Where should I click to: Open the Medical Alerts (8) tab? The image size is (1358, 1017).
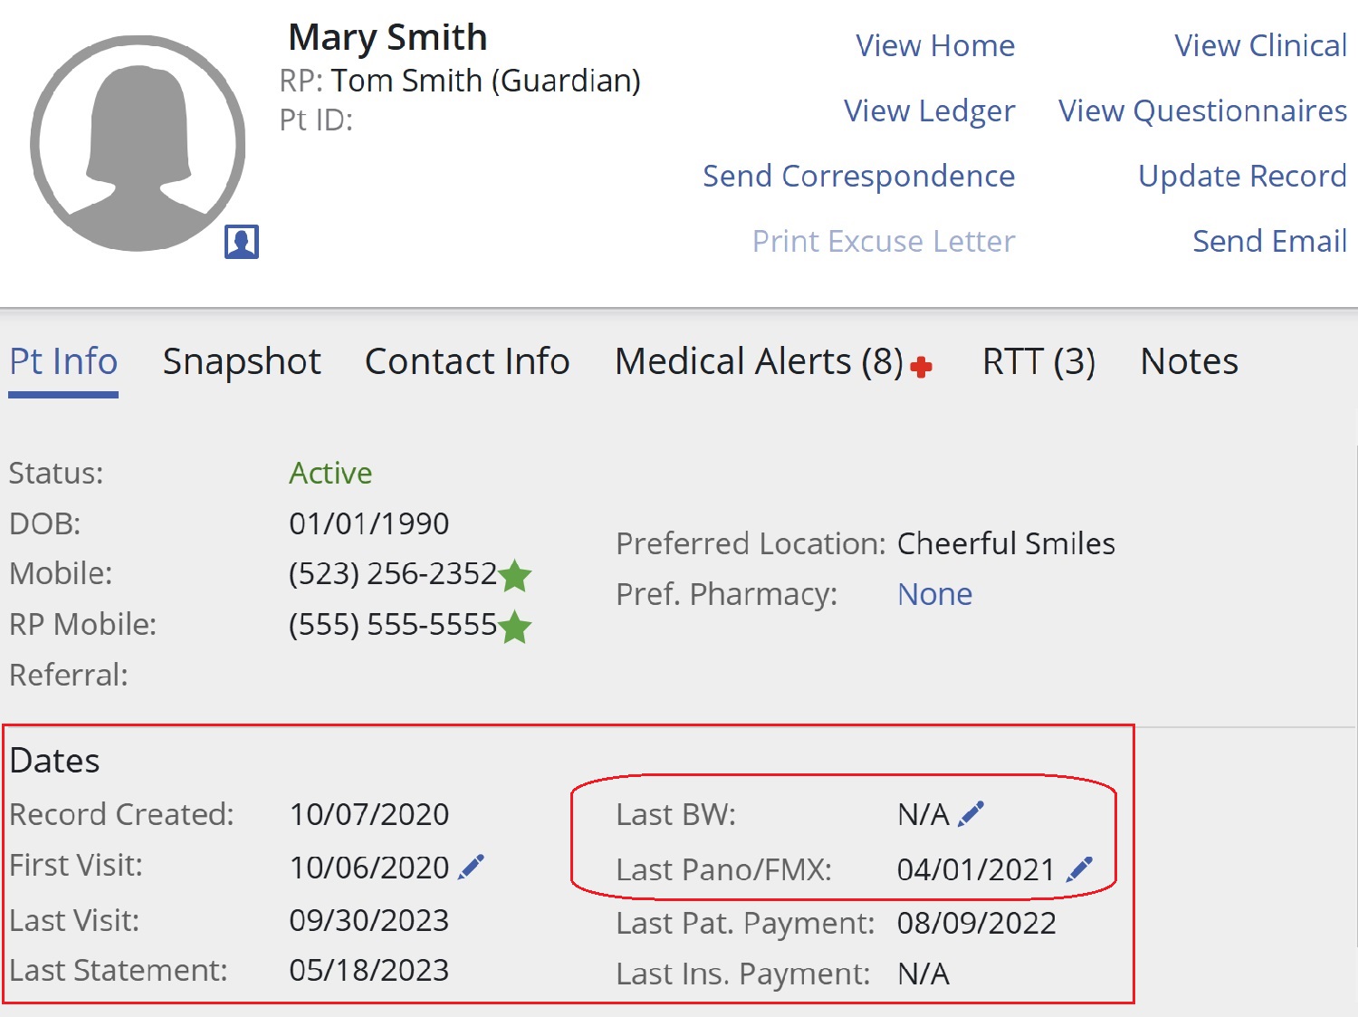click(759, 361)
